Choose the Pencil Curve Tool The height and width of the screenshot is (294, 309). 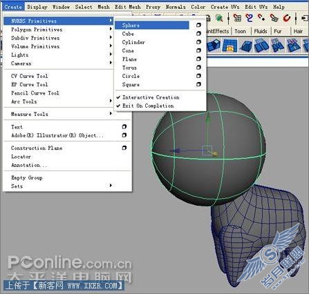pyautogui.click(x=35, y=93)
